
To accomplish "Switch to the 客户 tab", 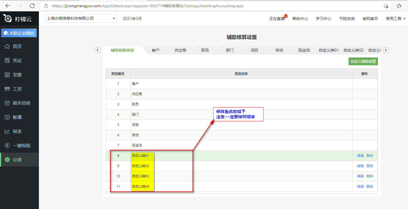I will 156,51.
